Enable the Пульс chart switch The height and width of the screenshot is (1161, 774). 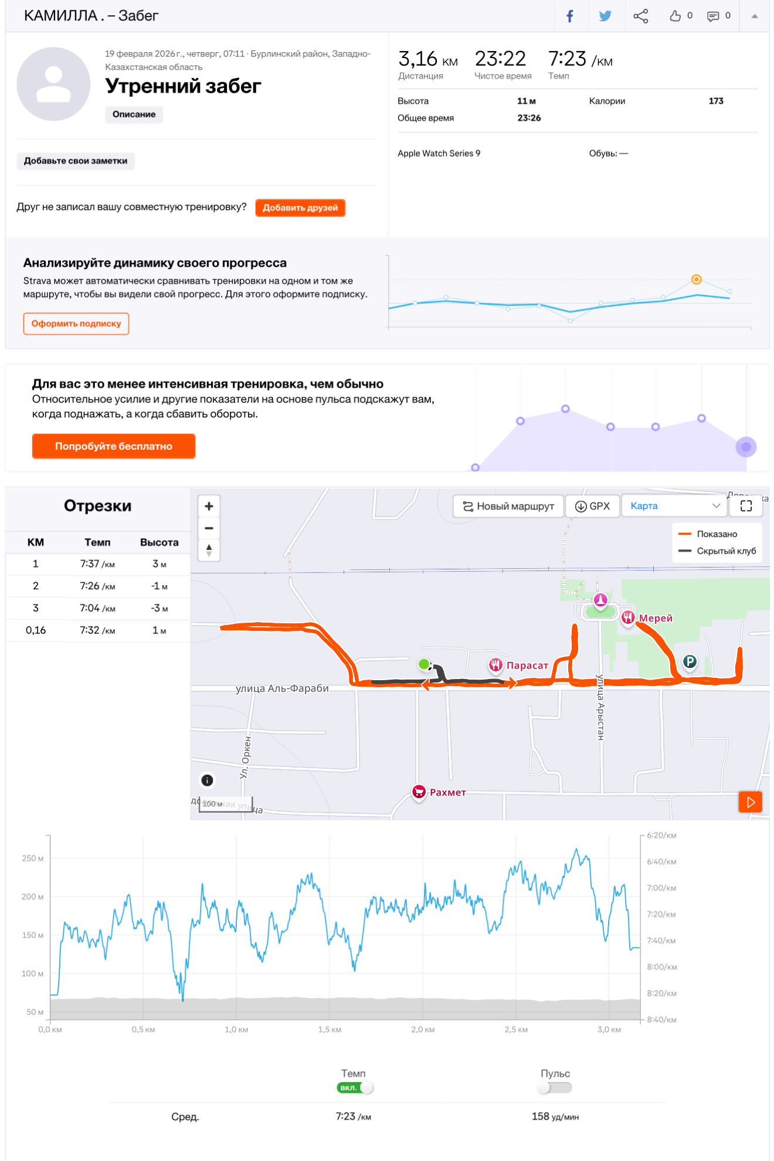(554, 1088)
